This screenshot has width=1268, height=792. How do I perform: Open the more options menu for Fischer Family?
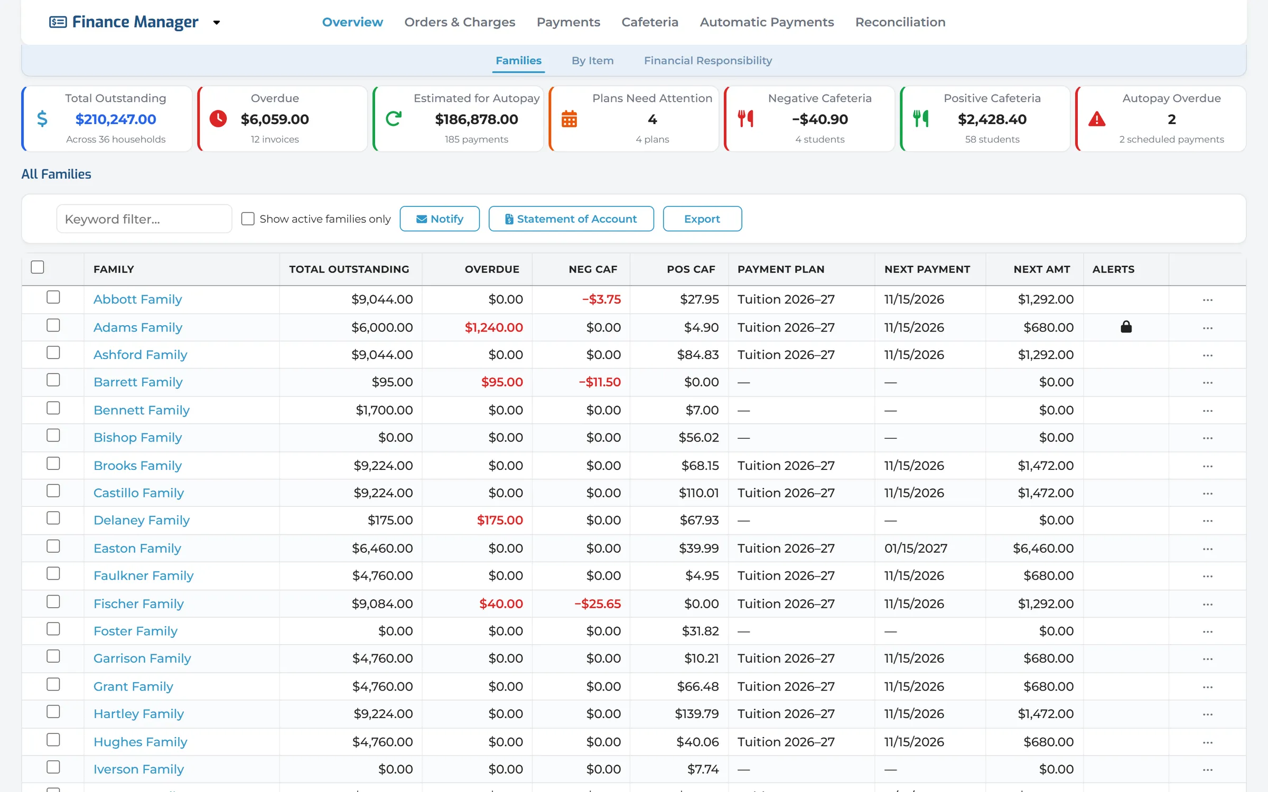(1208, 604)
